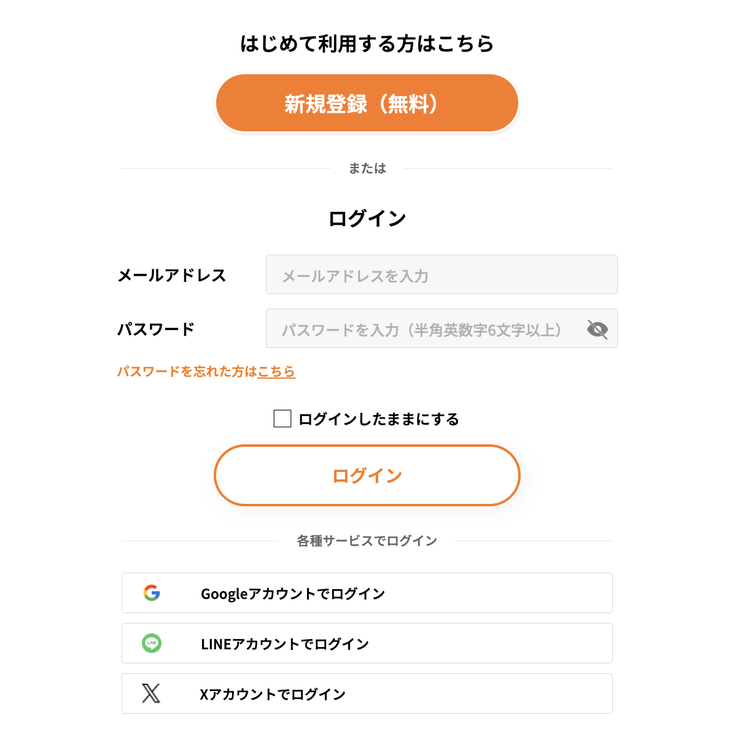Viewport: 743px width, 734px height.
Task: Click the はじめて利用する方はこちら heading
Action: pos(367,44)
